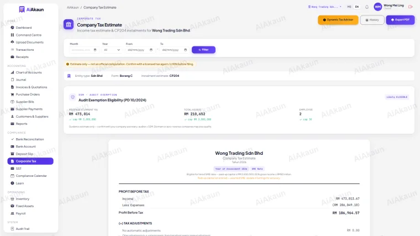Open the Month picker calendar icon
The width and height of the screenshot is (420, 236).
coord(95,50)
